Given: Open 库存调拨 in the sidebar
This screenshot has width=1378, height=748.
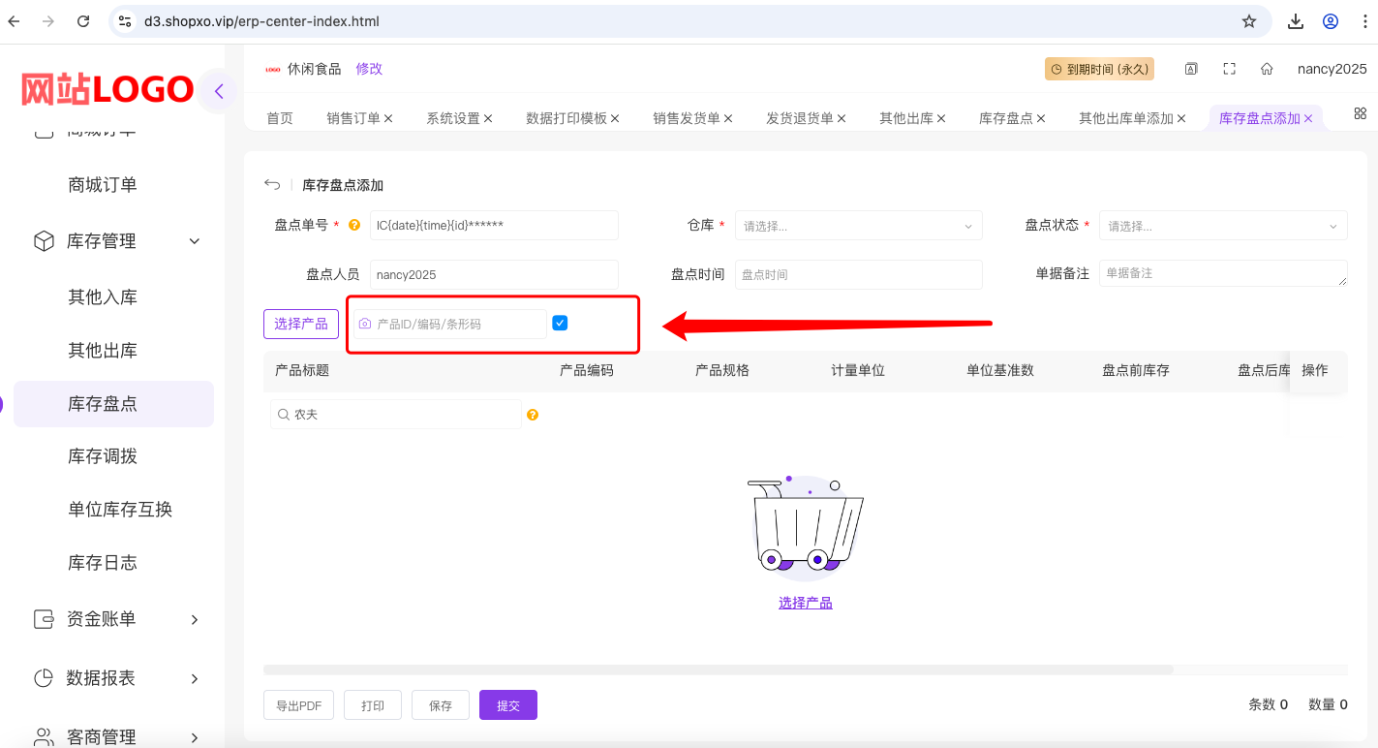Looking at the screenshot, I should pos(103,456).
